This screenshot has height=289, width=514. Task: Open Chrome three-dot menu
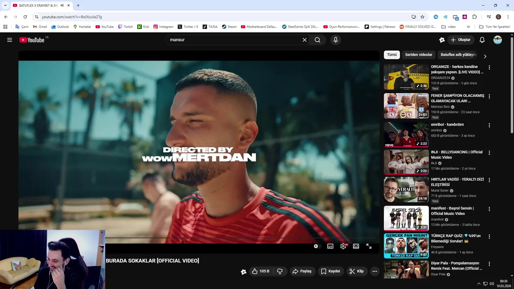[508, 17]
